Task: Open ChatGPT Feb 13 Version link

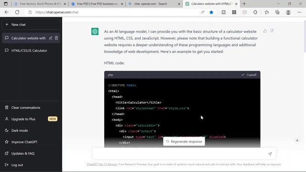Action: pos(102,164)
